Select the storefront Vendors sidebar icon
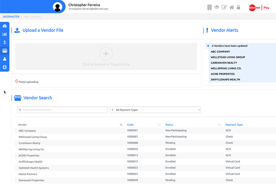The height and width of the screenshot is (184, 276). coord(5,51)
